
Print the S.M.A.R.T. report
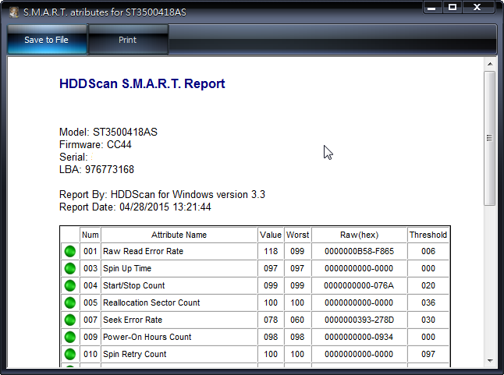(127, 40)
